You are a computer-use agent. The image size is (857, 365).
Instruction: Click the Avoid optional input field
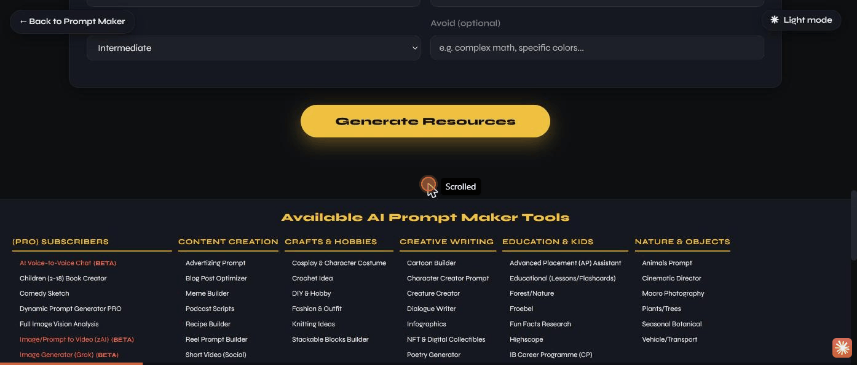[x=597, y=48]
